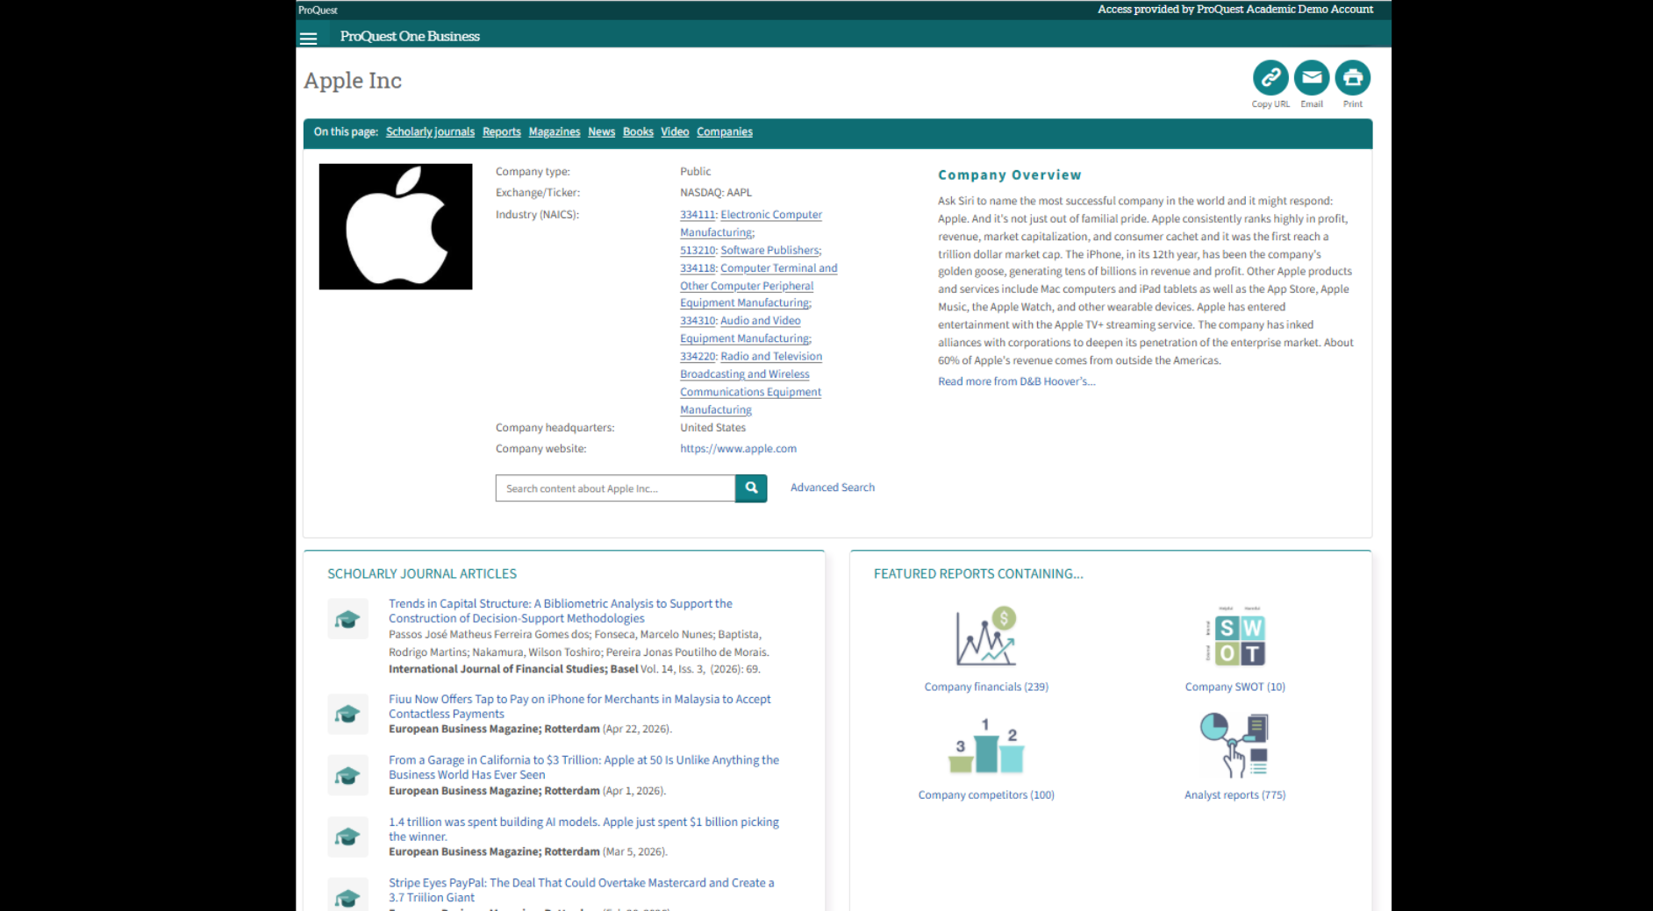This screenshot has height=911, width=1653.
Task: Click the Company Overview heading
Action: [x=1009, y=174]
